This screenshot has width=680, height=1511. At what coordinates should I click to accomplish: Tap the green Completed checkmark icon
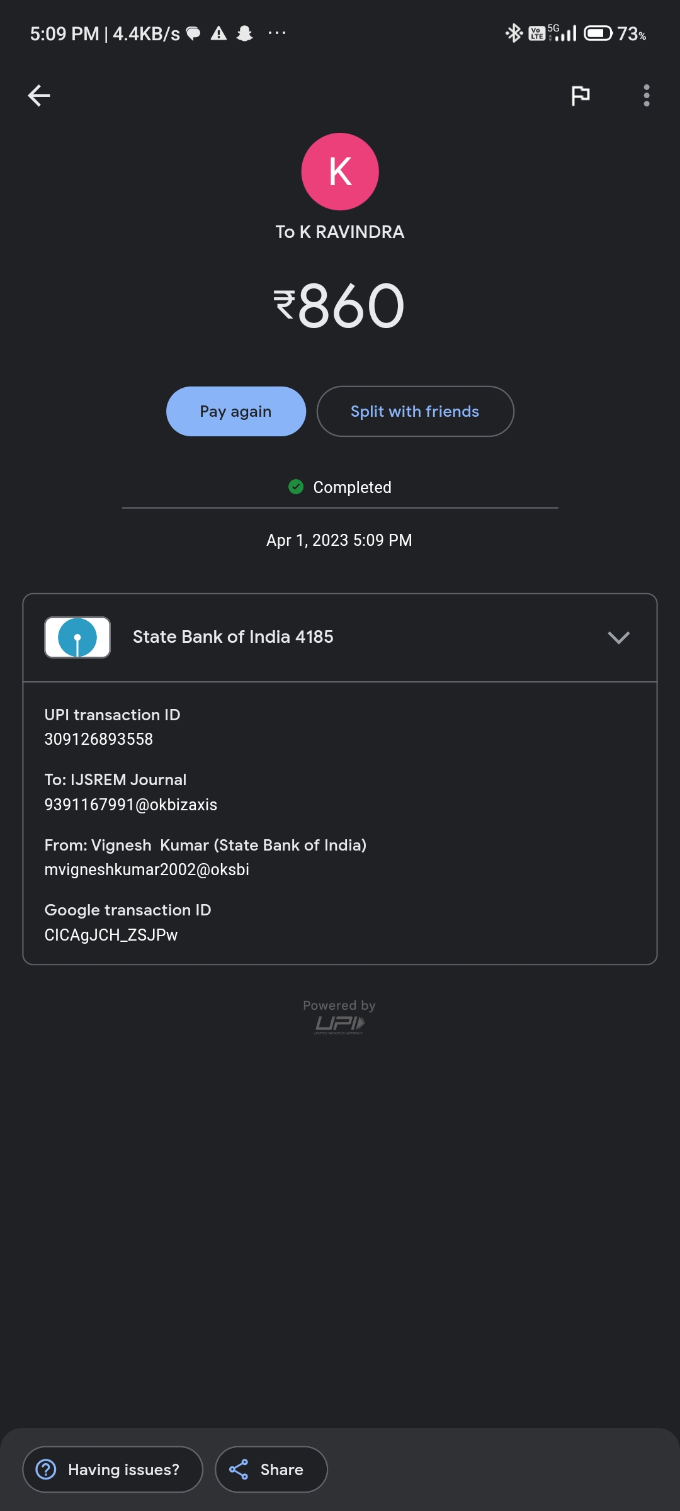296,487
